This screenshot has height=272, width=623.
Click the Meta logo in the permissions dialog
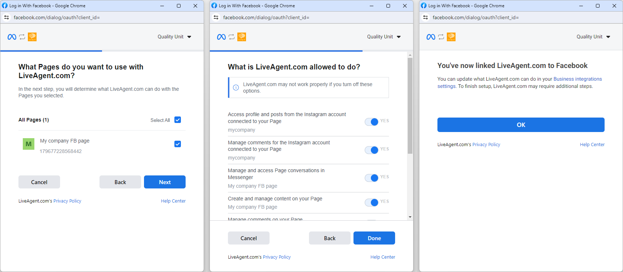221,37
